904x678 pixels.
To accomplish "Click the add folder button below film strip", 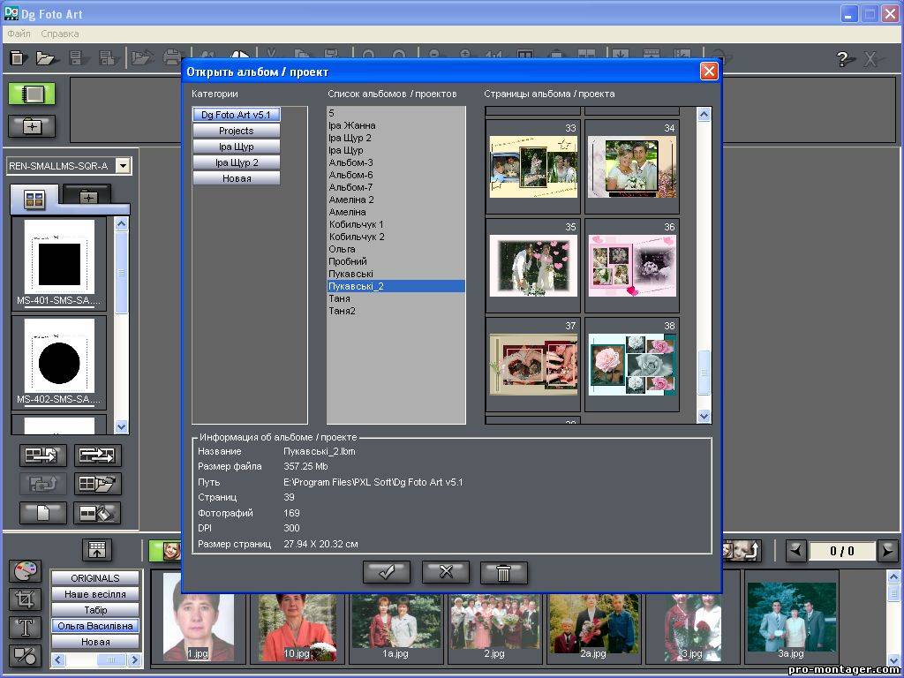I will [x=33, y=126].
